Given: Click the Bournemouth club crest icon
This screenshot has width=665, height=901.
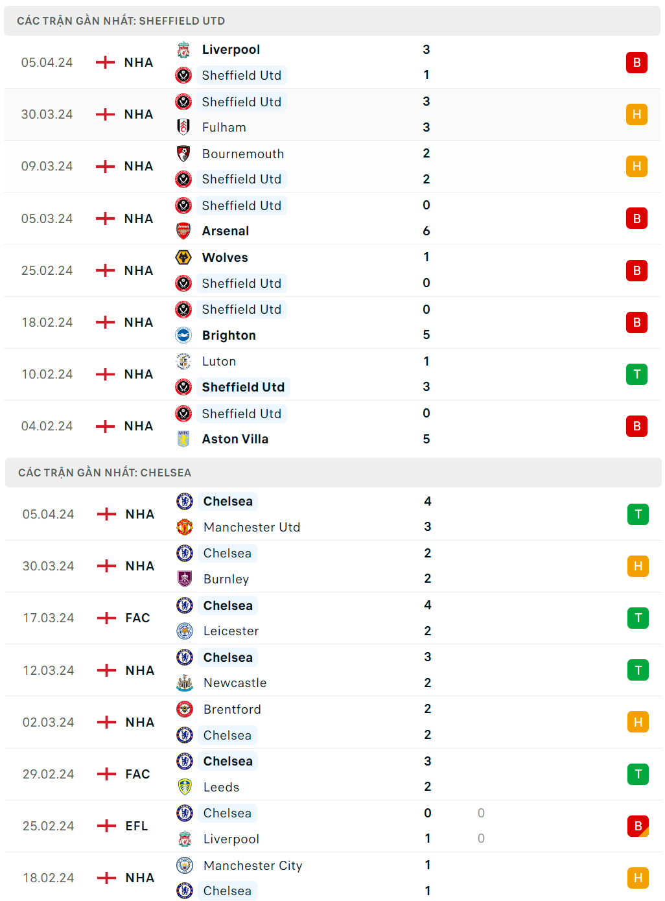Looking at the screenshot, I should [x=183, y=154].
